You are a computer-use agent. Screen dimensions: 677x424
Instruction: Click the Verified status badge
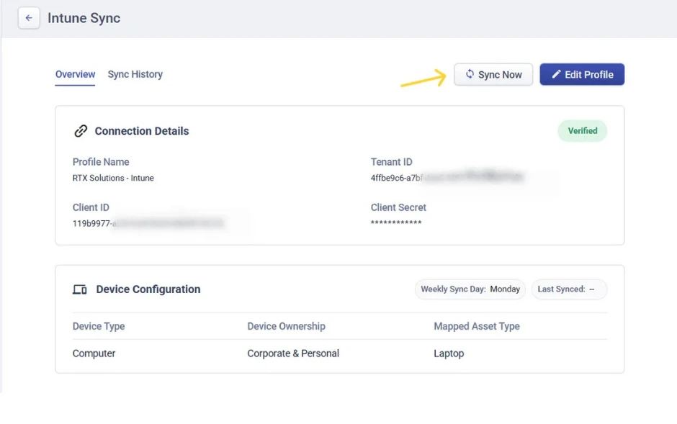(x=583, y=131)
